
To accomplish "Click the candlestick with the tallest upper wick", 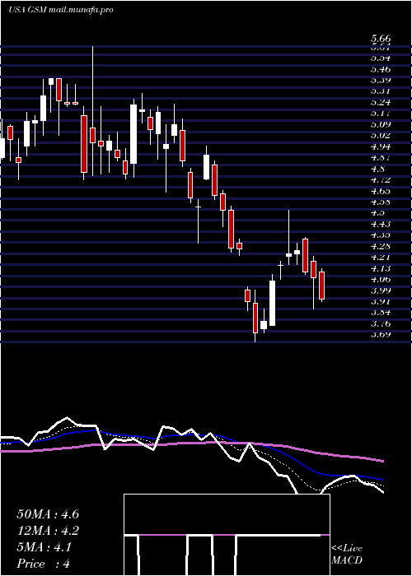I will (92, 133).
